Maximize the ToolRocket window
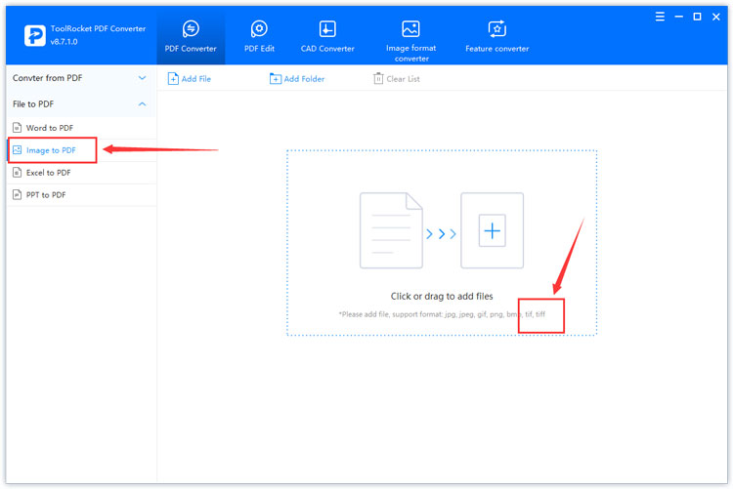This screenshot has height=489, width=733. 697,17
